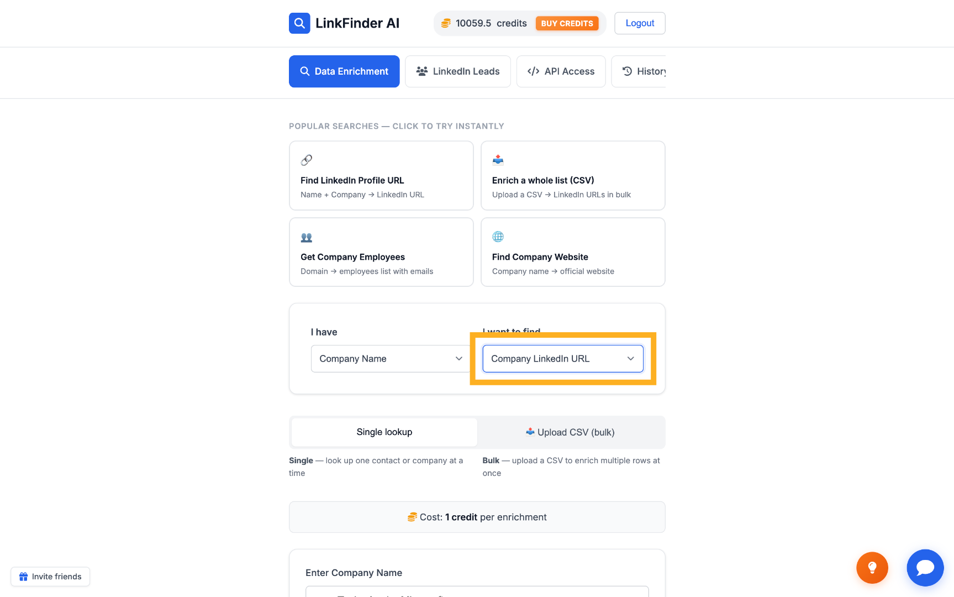Click the 'I have' label
The height and width of the screenshot is (597, 954).
324,332
